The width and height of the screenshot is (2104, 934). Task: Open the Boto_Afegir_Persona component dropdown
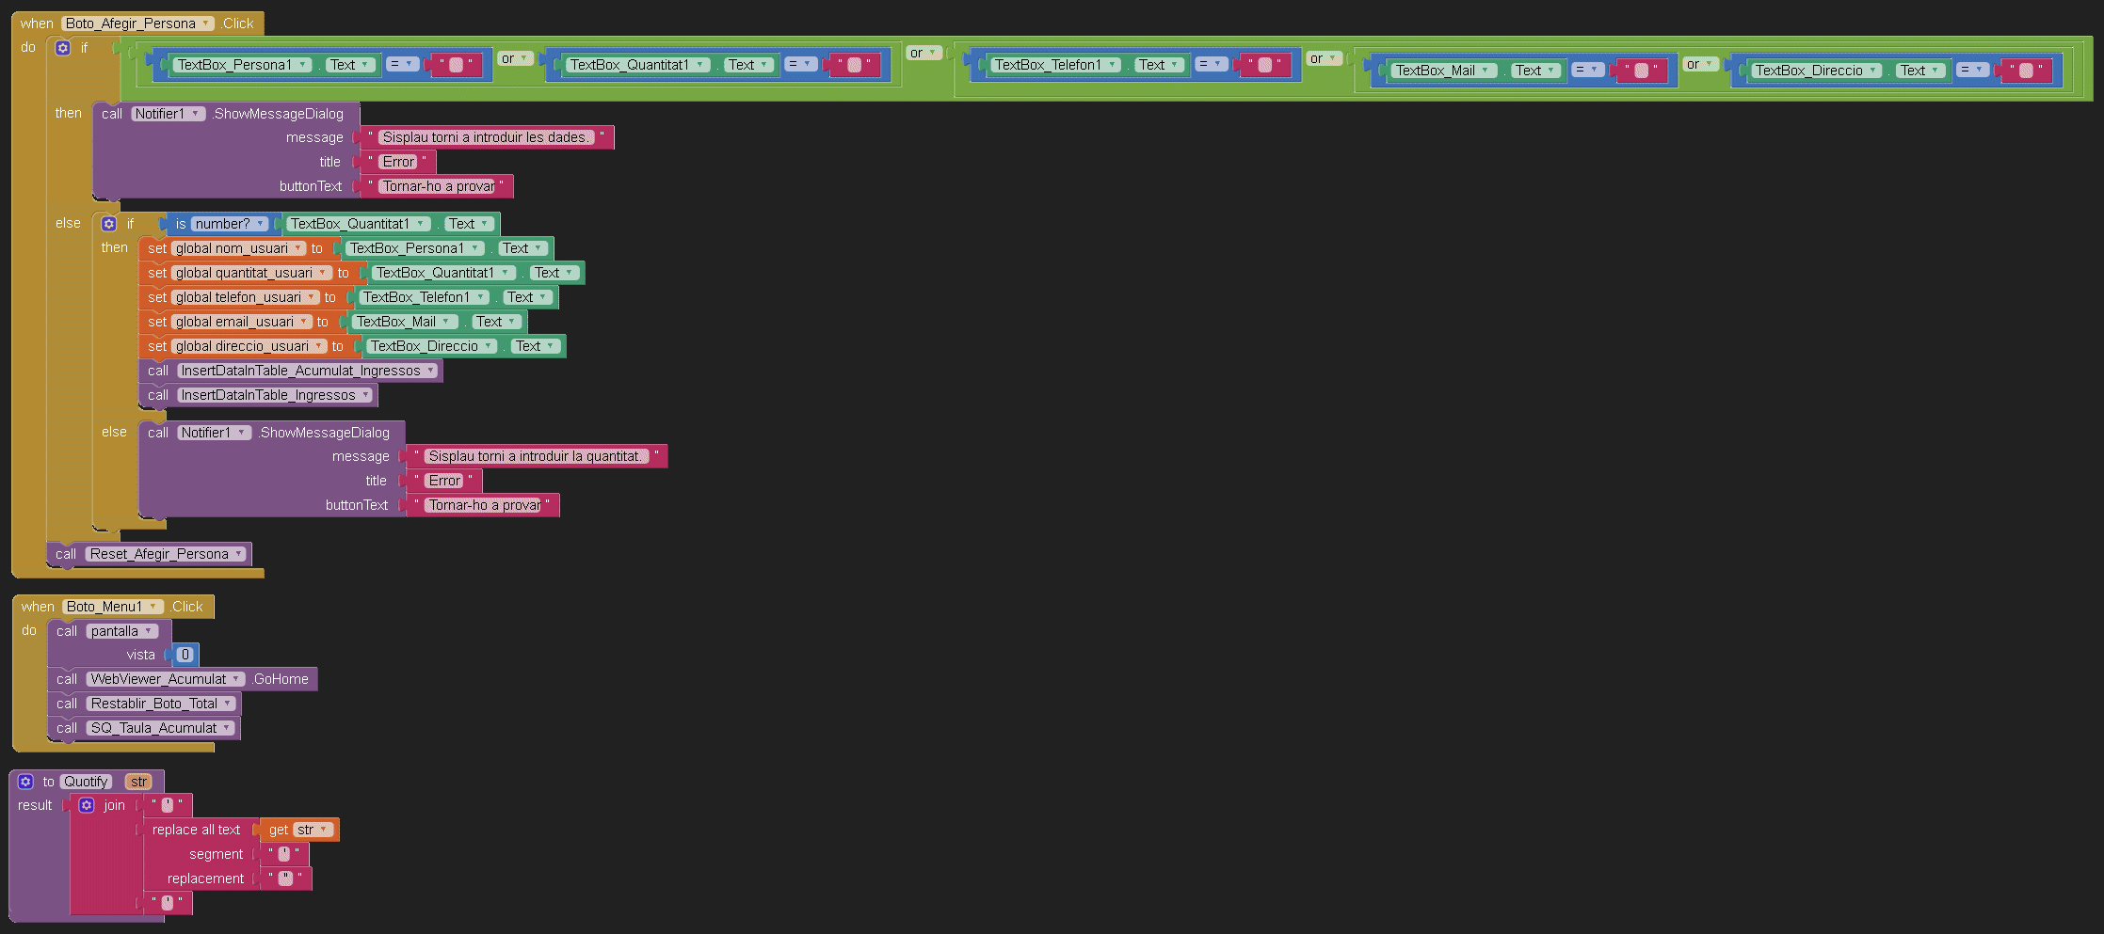(x=206, y=24)
